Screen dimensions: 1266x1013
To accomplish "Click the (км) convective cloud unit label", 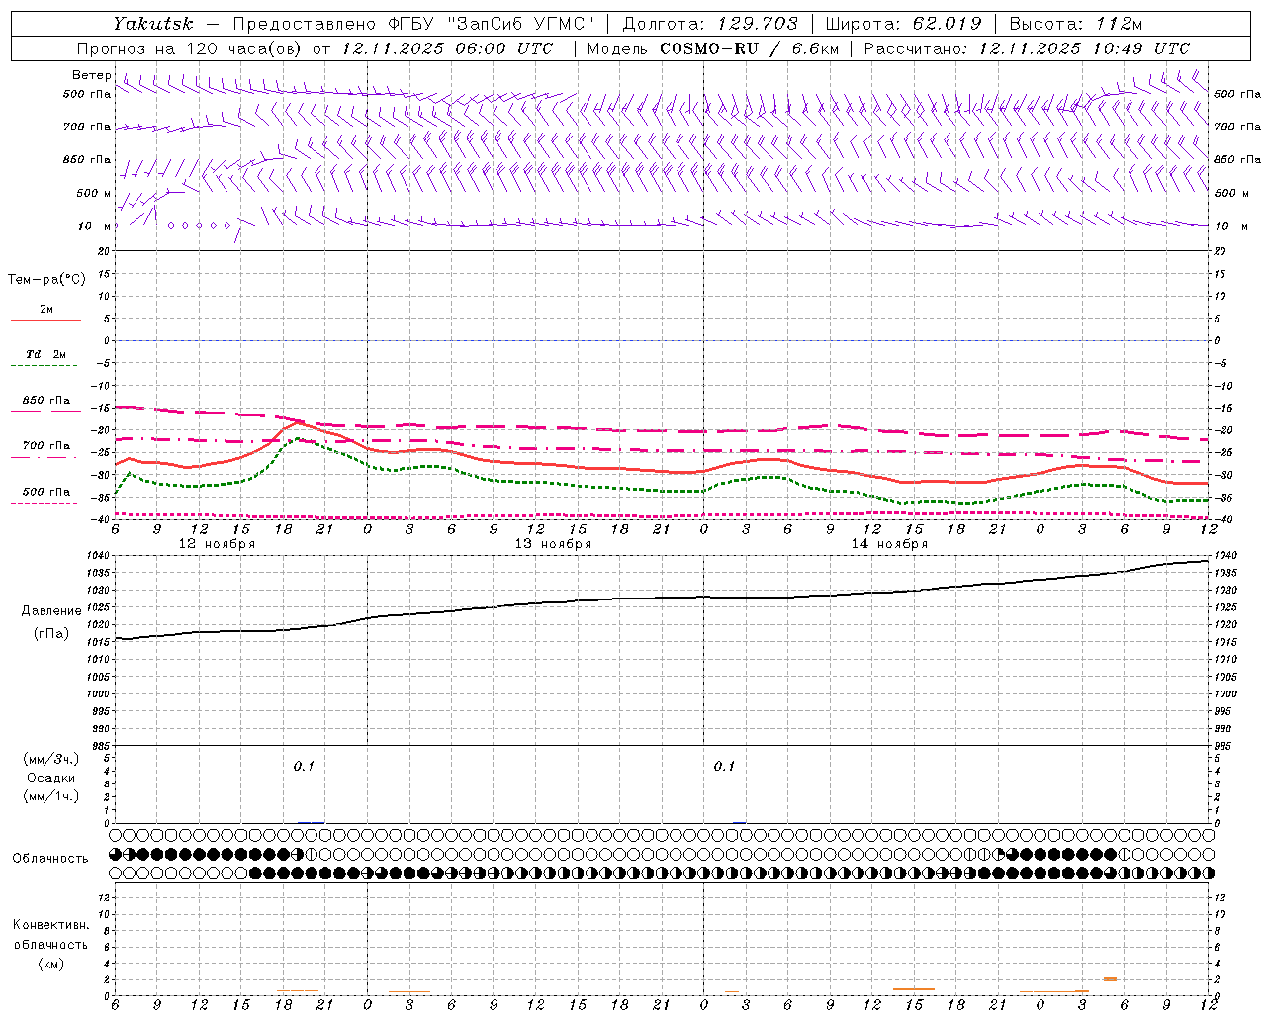I will pos(50,964).
